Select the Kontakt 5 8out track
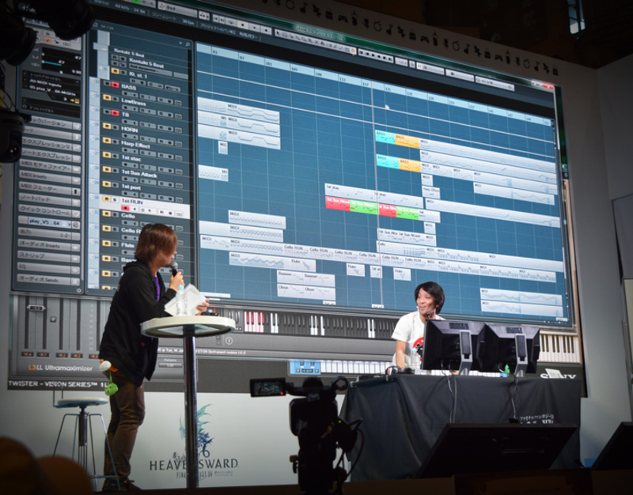 point(146,65)
